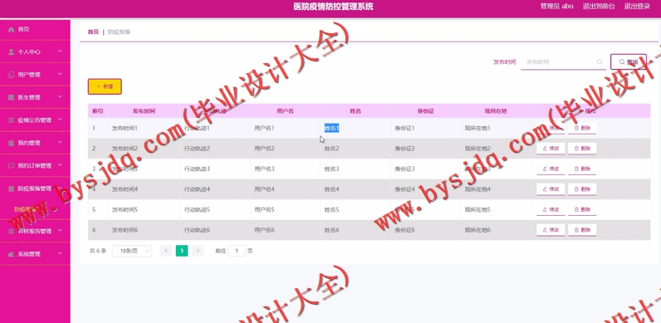Expand the 疫情公告管理 menu chevron

point(60,120)
